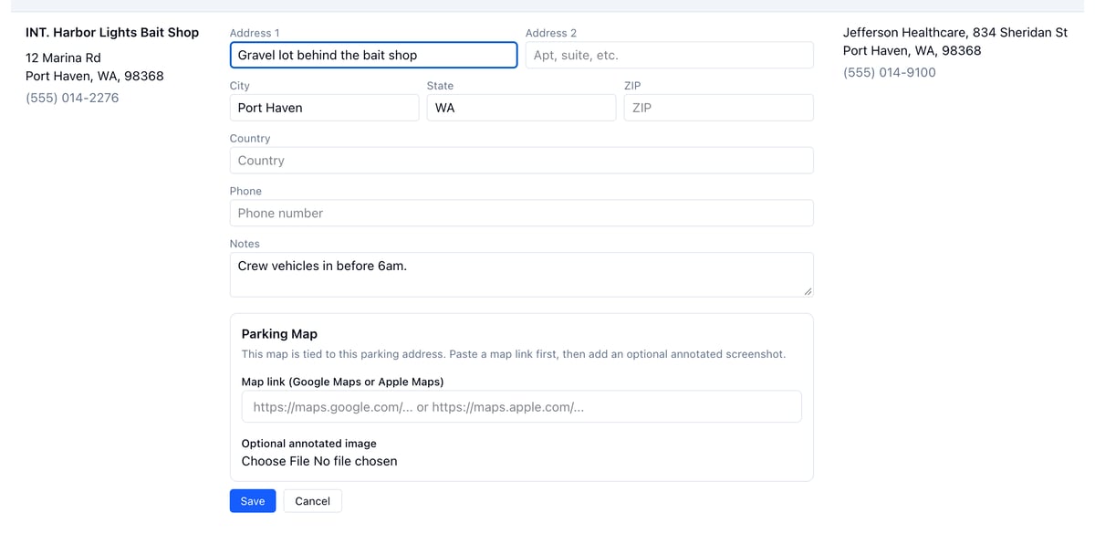Viewport: 1095px width, 534px height.
Task: Call Jefferson Healthcare phone (555) 014-9100
Action: coord(890,72)
